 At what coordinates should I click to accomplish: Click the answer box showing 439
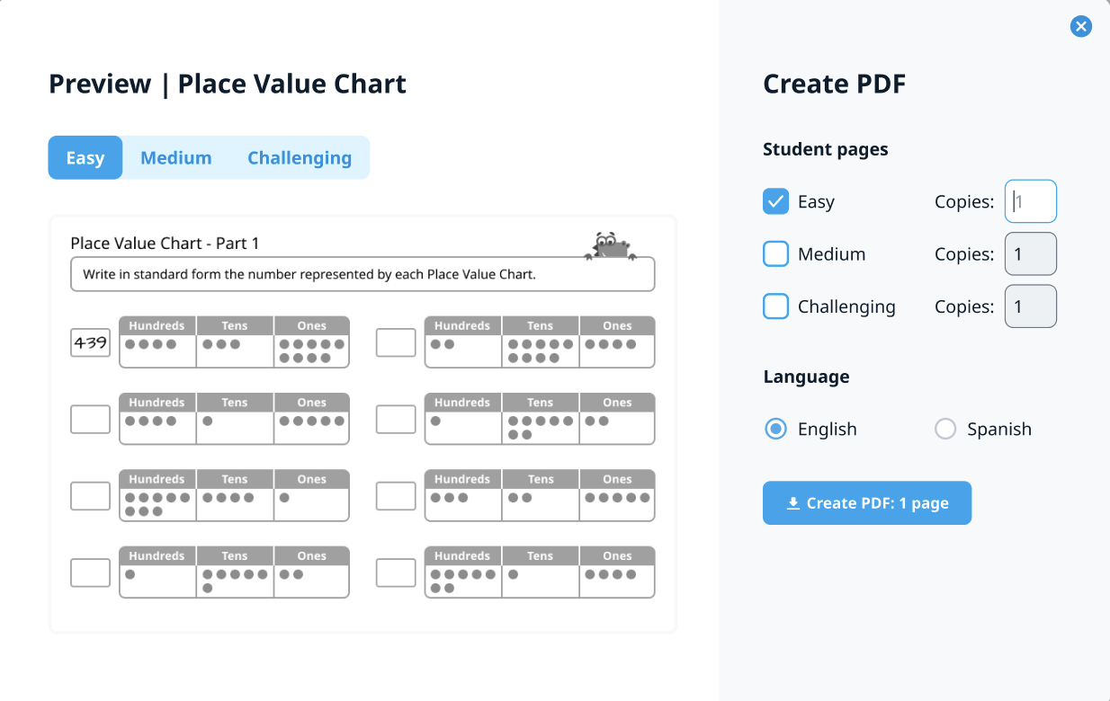[91, 342]
